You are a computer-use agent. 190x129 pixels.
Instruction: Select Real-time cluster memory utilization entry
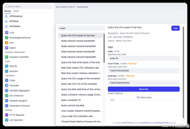80,73
